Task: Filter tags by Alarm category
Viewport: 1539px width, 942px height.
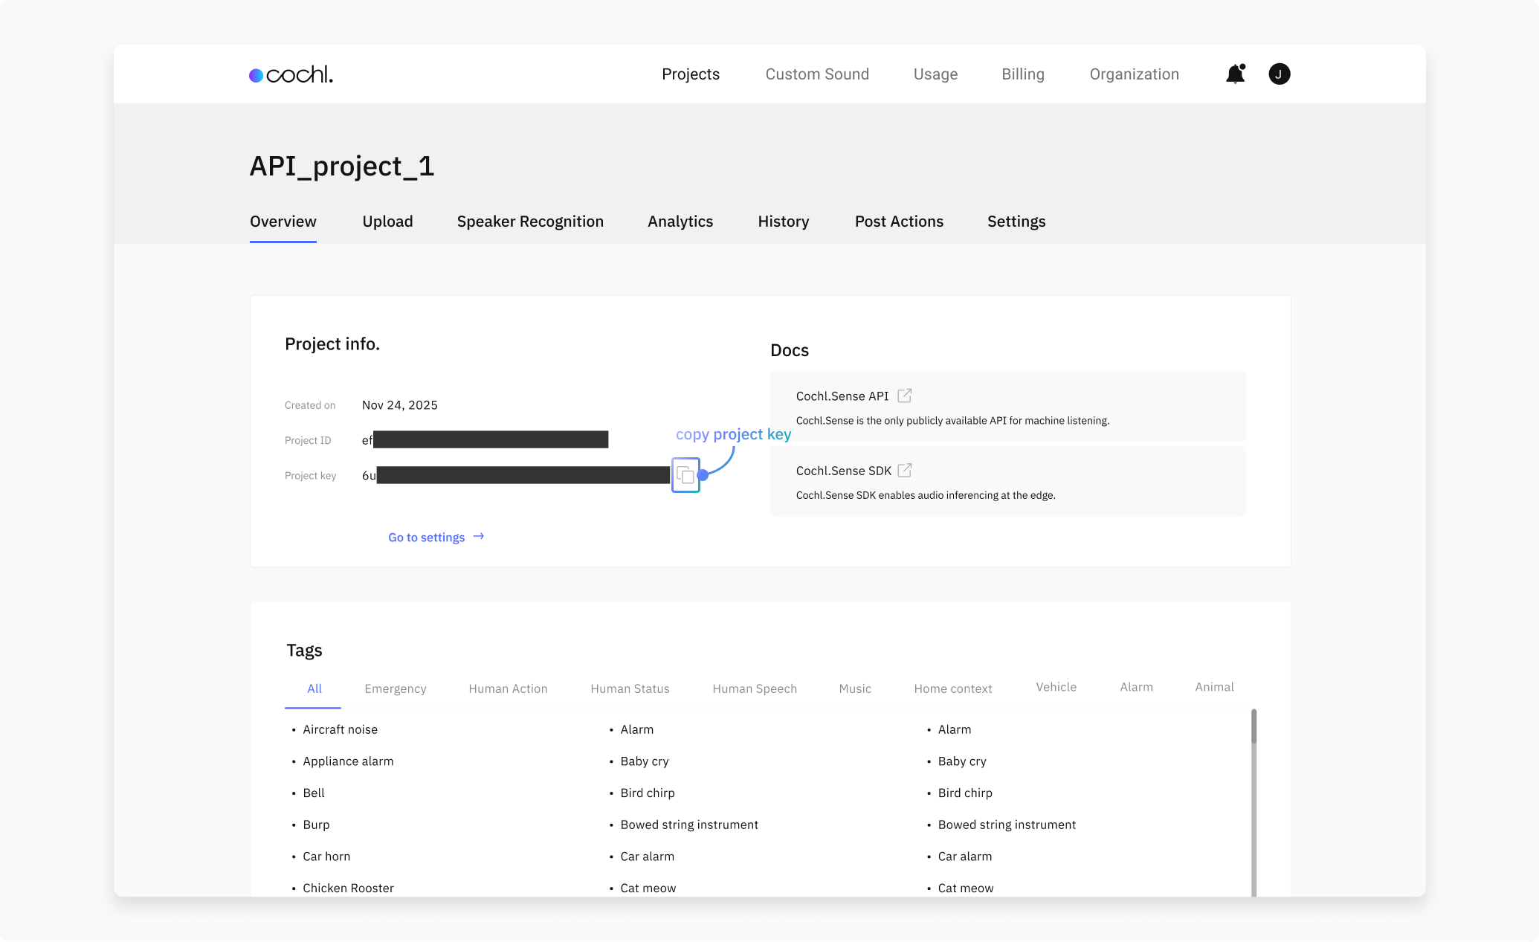Action: 1136,687
